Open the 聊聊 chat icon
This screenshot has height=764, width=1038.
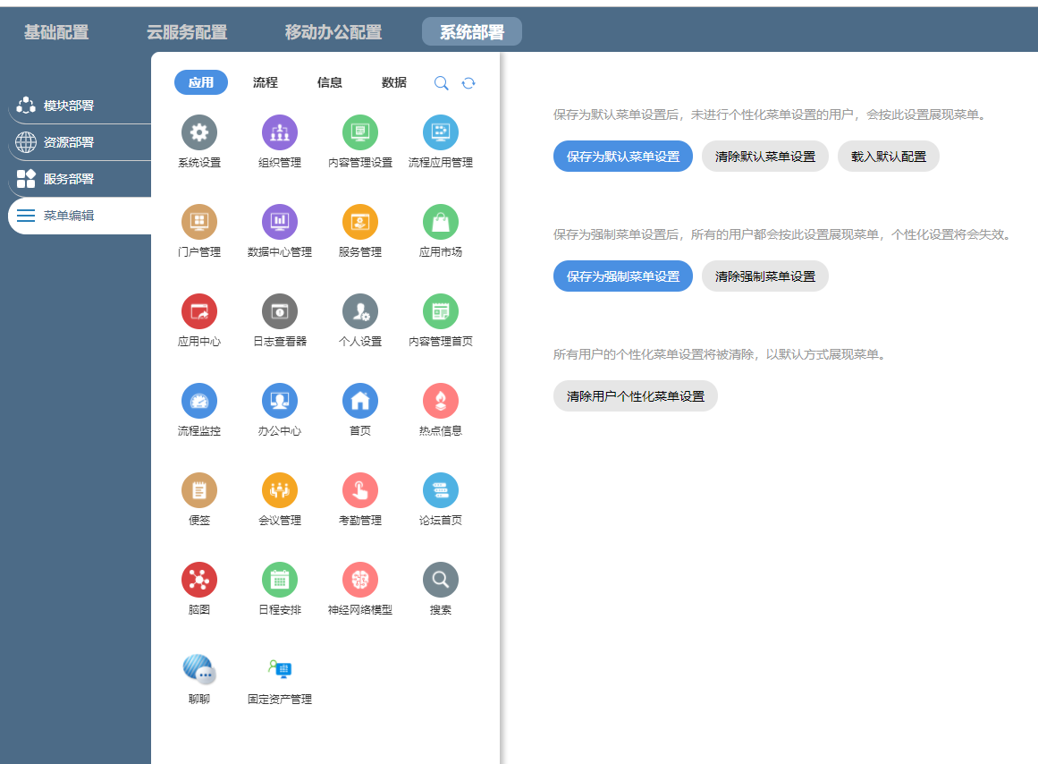tap(199, 669)
